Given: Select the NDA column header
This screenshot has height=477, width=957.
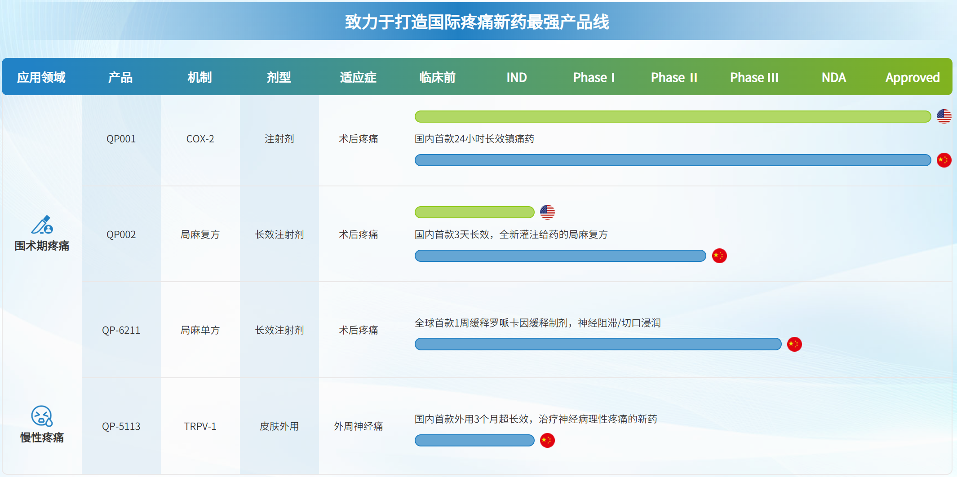Looking at the screenshot, I should point(833,78).
